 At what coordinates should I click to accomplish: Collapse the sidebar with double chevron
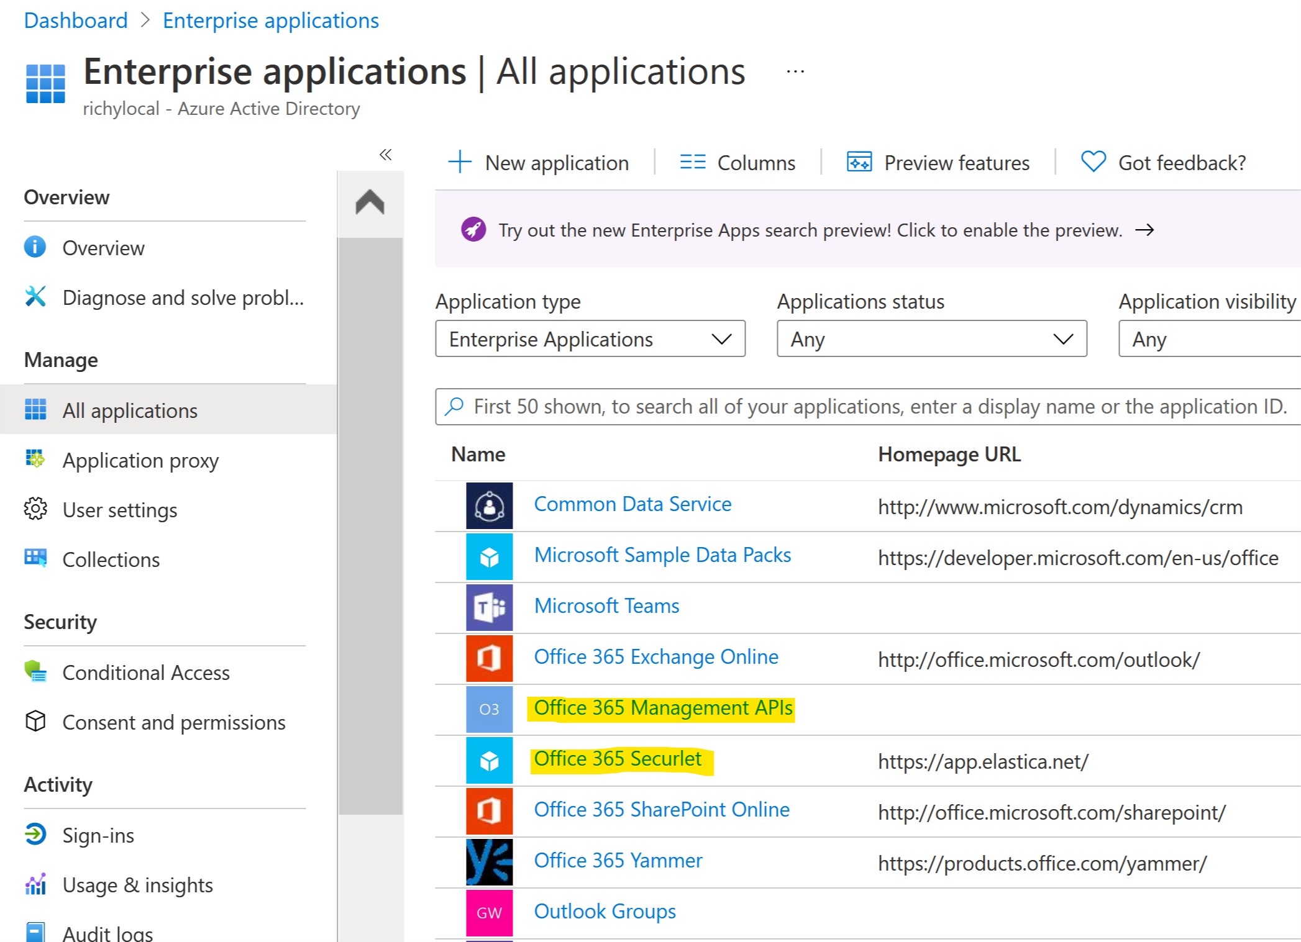pyautogui.click(x=385, y=154)
